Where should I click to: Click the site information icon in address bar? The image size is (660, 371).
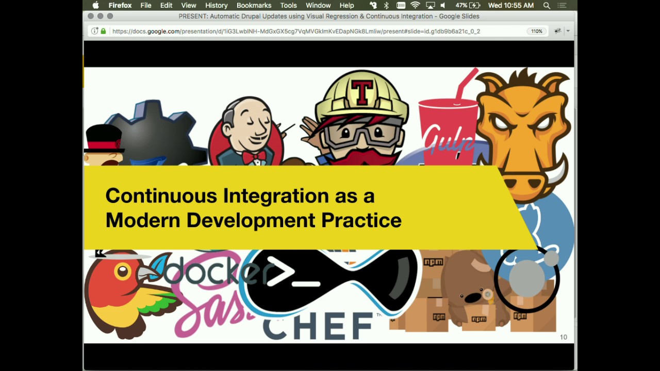click(94, 31)
